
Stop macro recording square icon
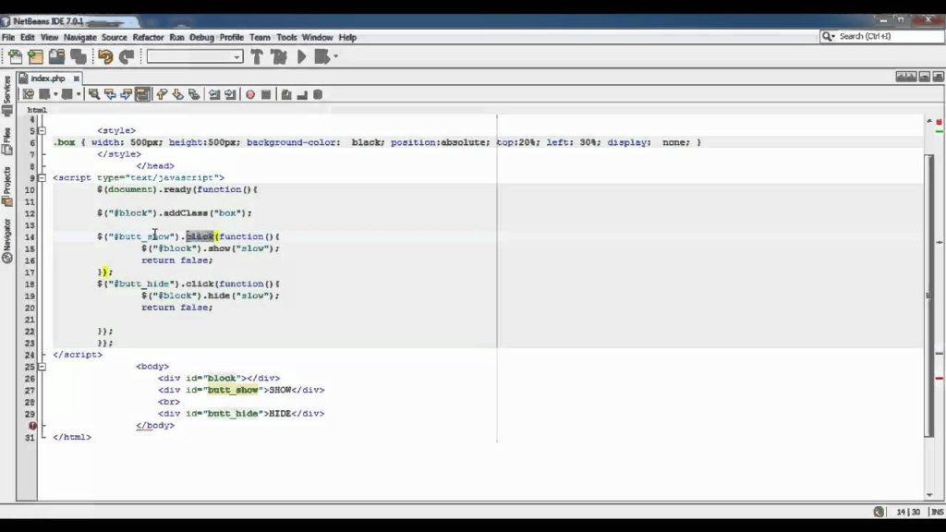coord(266,94)
